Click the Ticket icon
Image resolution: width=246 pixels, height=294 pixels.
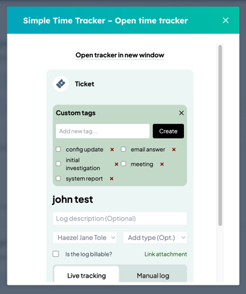pyautogui.click(x=61, y=84)
